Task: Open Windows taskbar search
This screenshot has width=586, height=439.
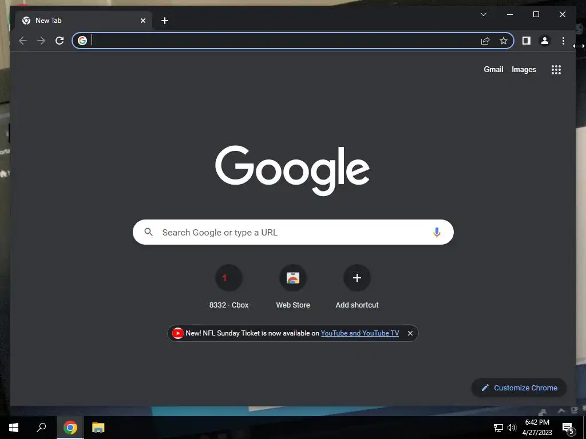Action: (41, 428)
